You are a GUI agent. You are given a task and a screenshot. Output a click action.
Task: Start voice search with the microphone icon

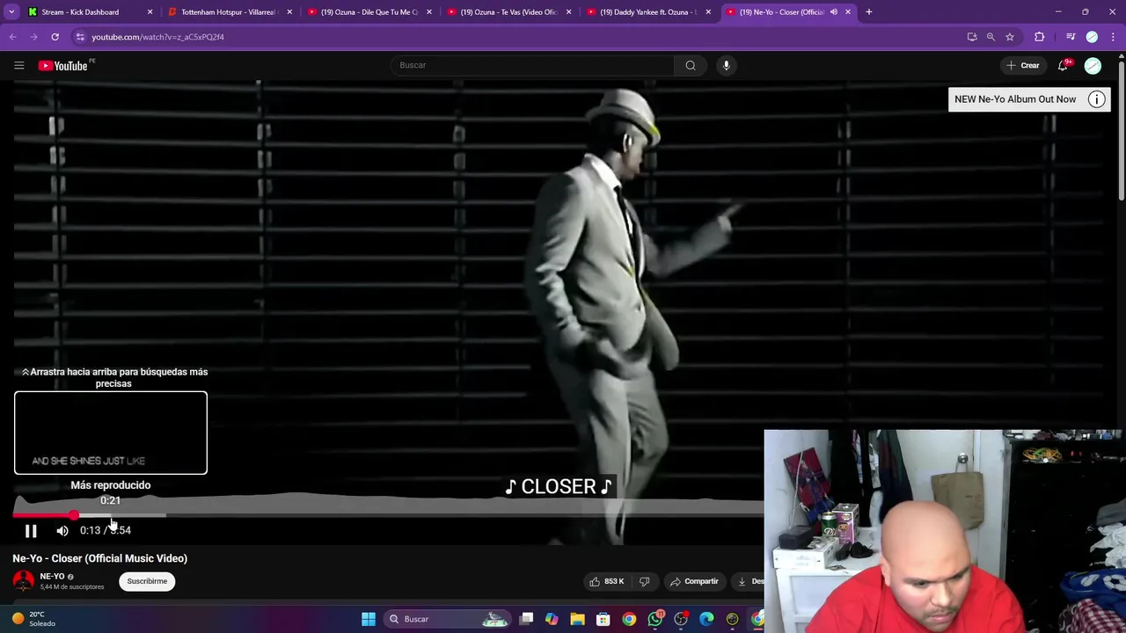click(x=726, y=65)
